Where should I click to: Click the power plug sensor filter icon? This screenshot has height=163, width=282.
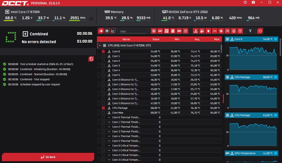(208, 31)
